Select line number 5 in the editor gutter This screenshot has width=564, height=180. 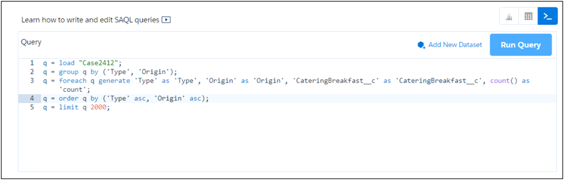pyautogui.click(x=32, y=108)
